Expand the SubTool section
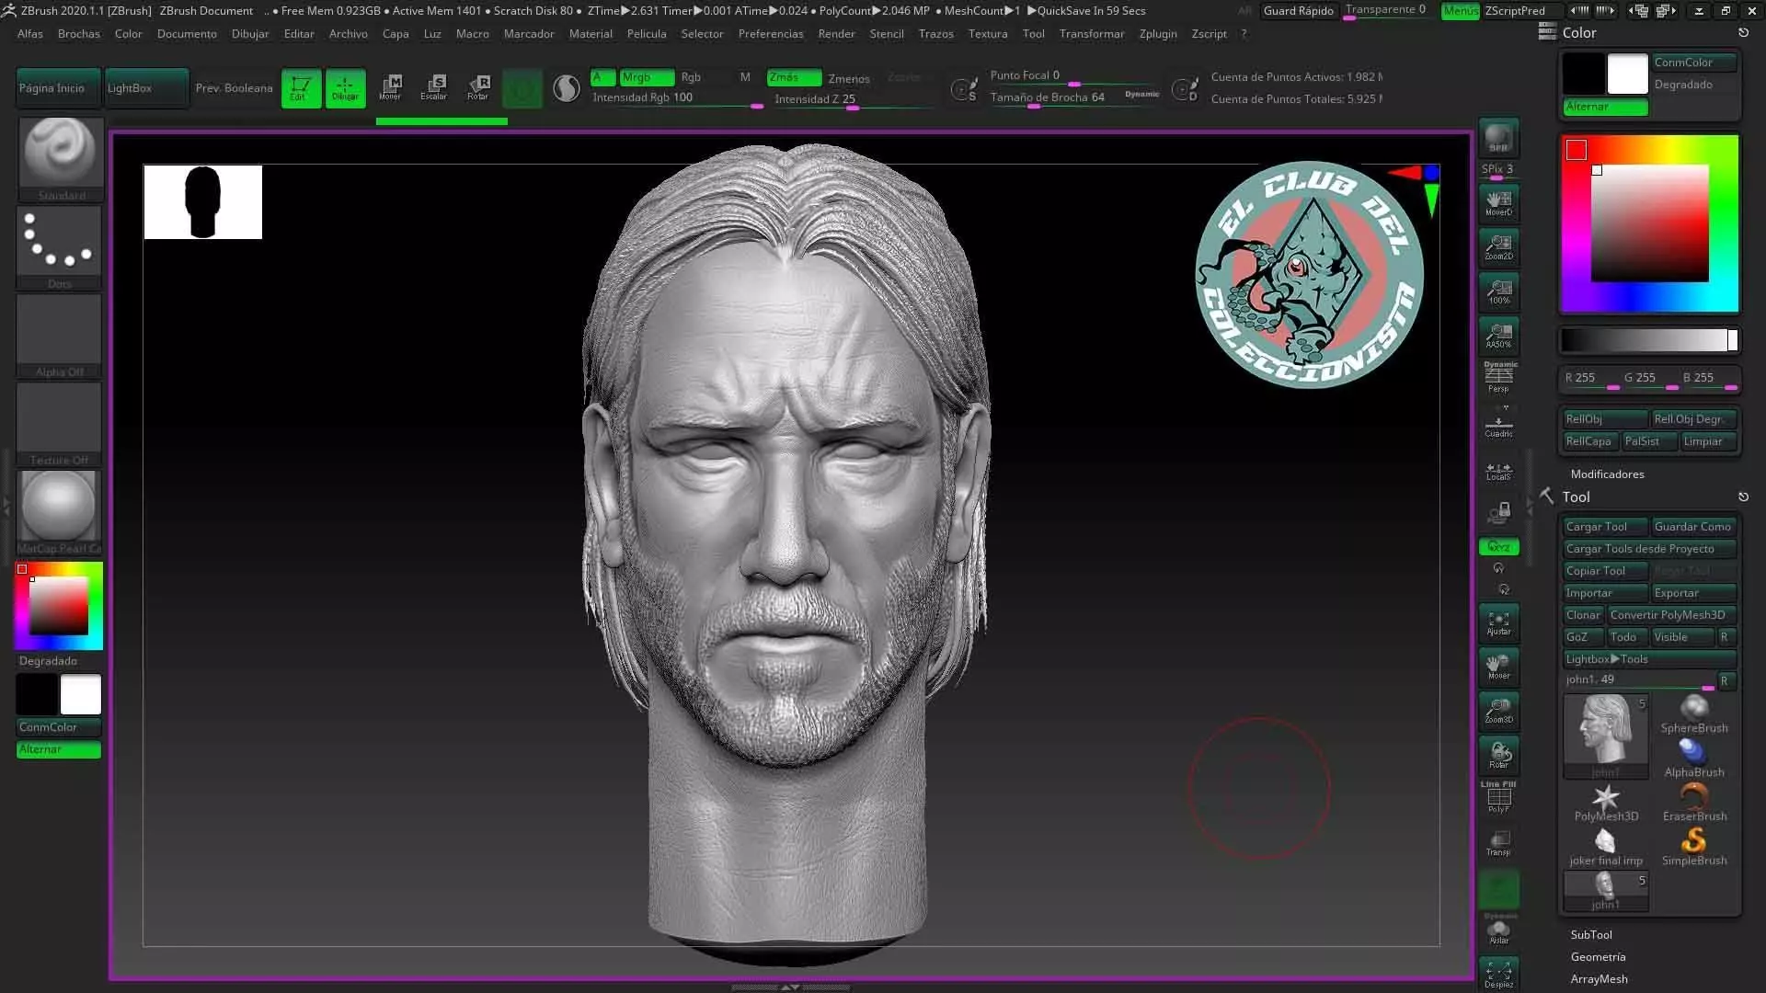The height and width of the screenshot is (993, 1766). point(1591,934)
